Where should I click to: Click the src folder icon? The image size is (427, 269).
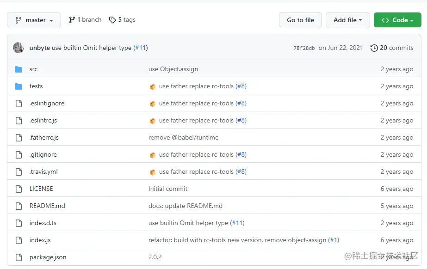[x=19, y=69]
